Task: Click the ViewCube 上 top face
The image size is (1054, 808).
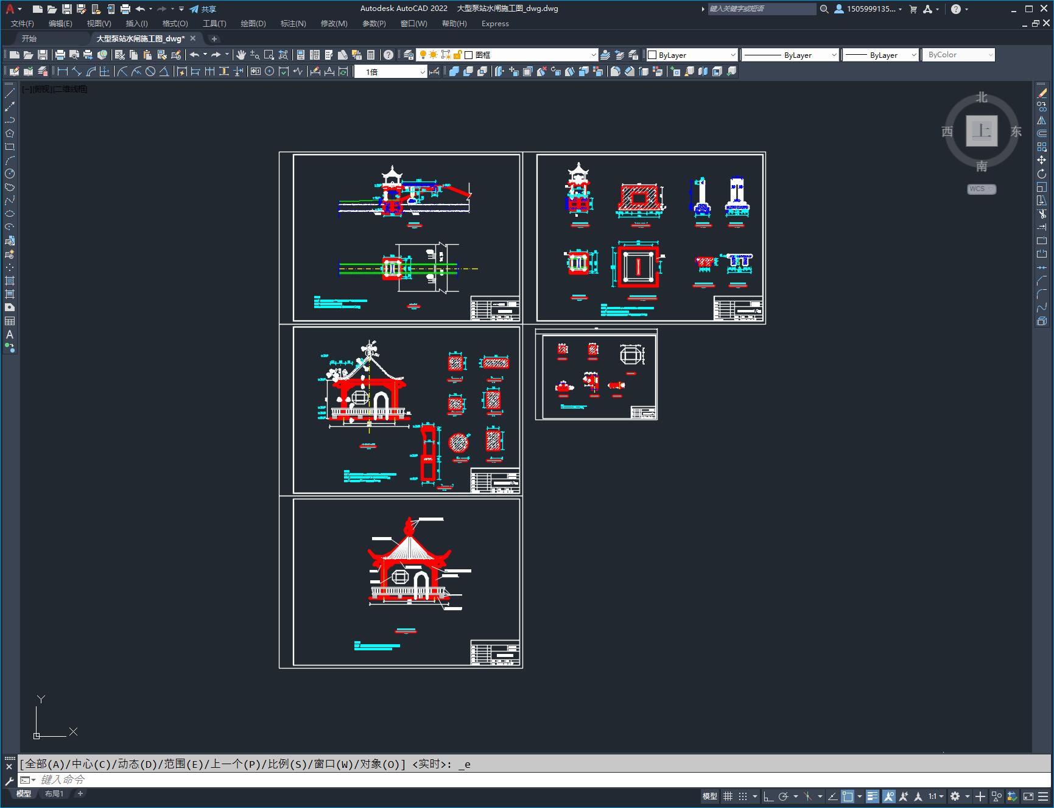Action: [982, 130]
